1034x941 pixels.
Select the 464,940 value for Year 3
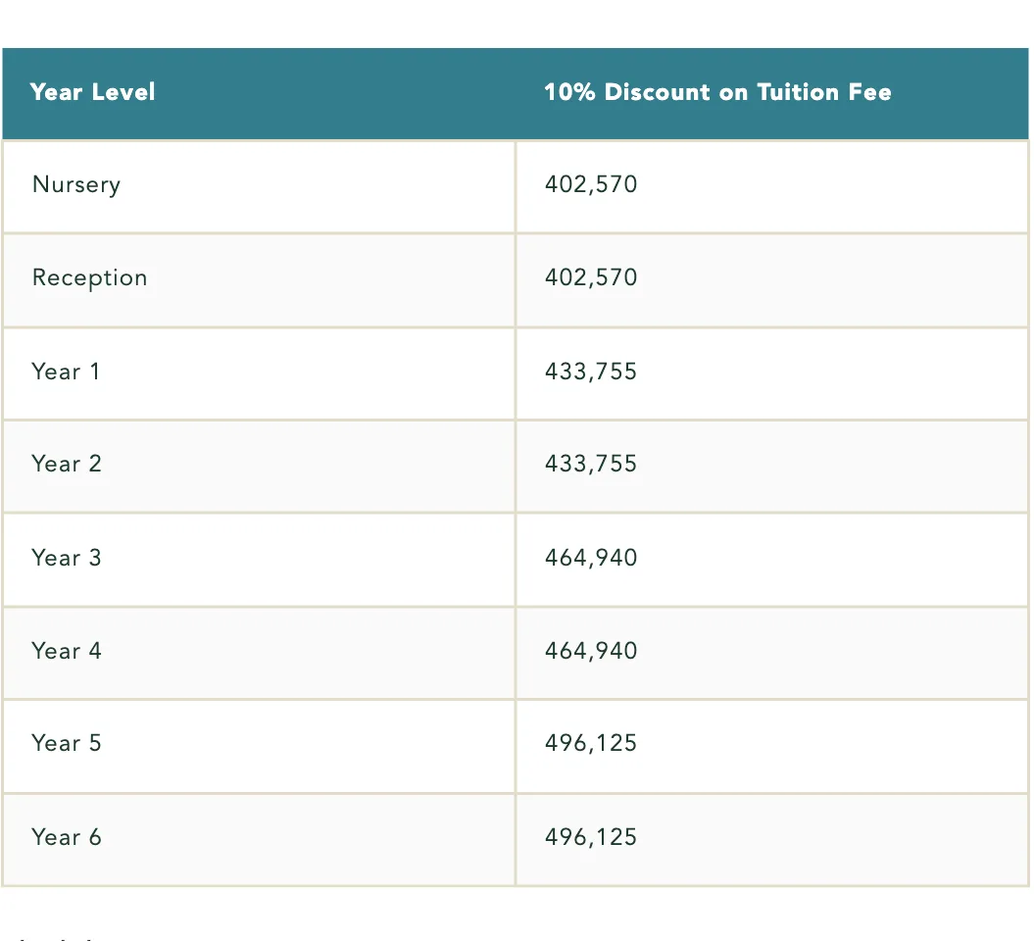tap(591, 558)
